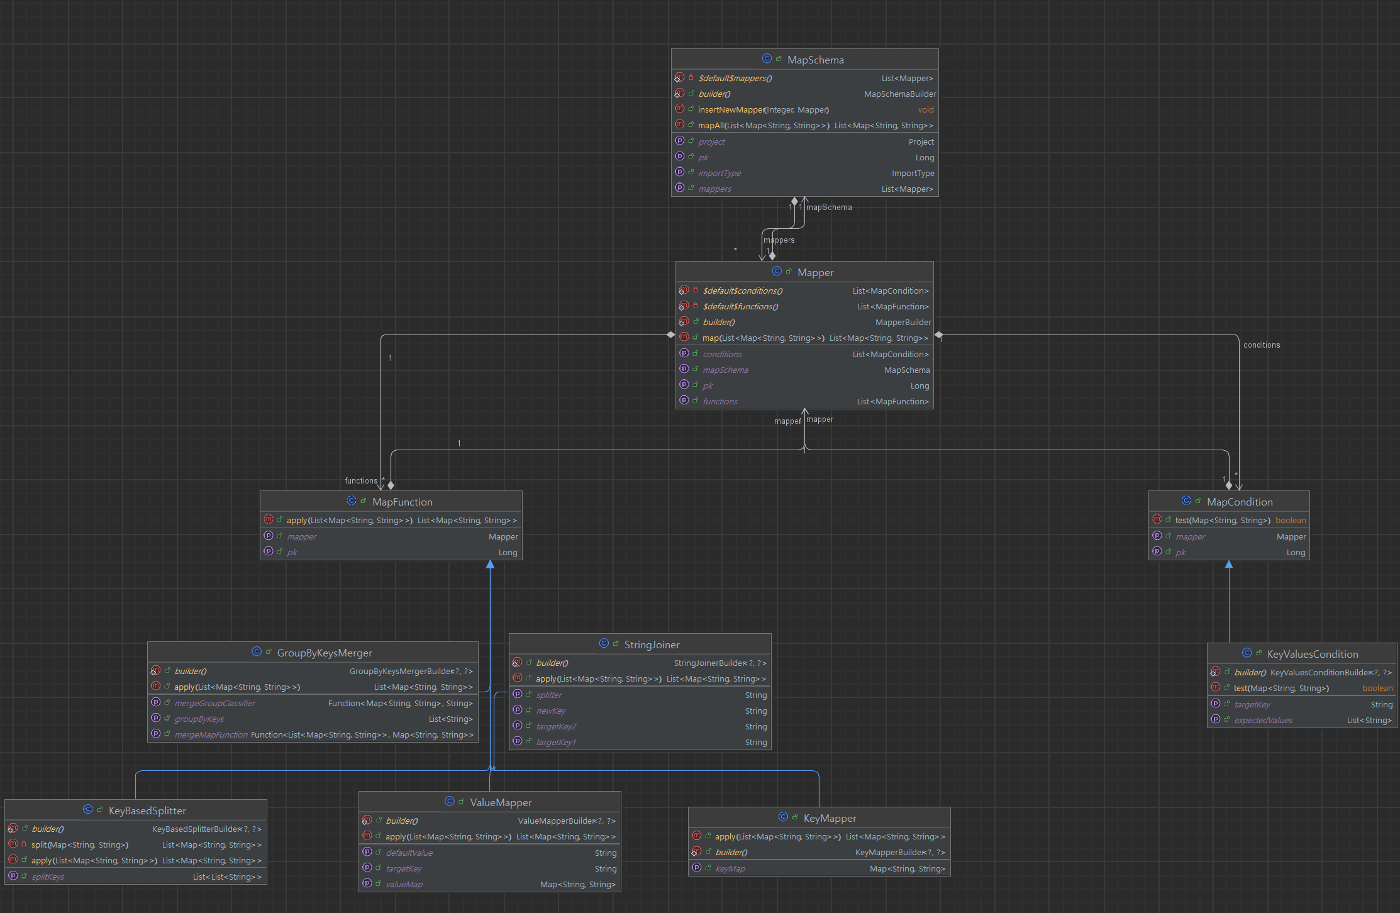Click the property icon of expectedValues
This screenshot has height=913, width=1400.
[1216, 719]
